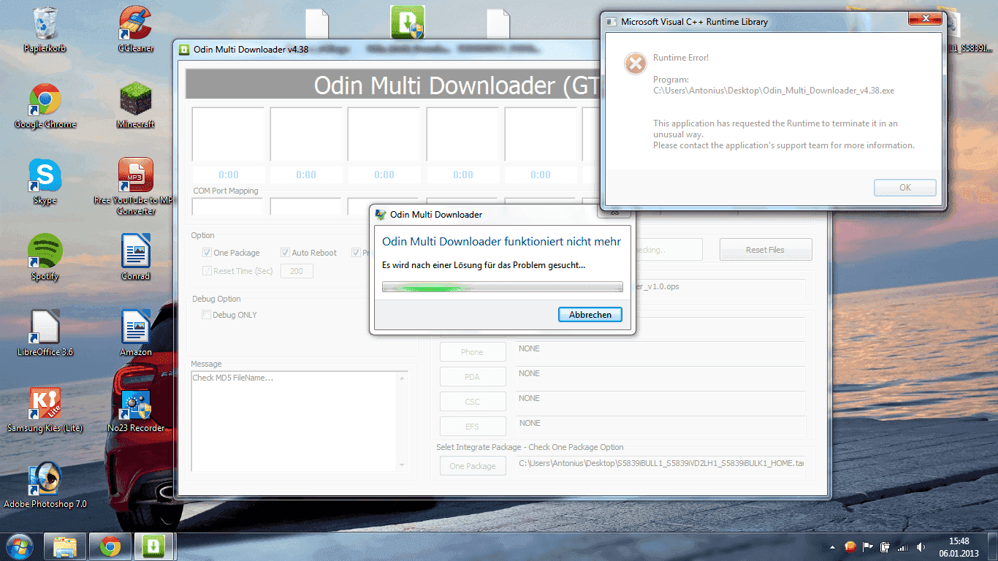Click the Phone row NONE path field

(x=660, y=352)
